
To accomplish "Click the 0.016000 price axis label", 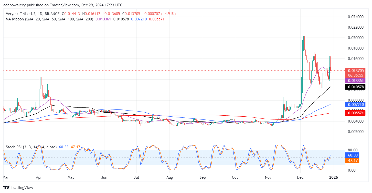I will 356,59.
